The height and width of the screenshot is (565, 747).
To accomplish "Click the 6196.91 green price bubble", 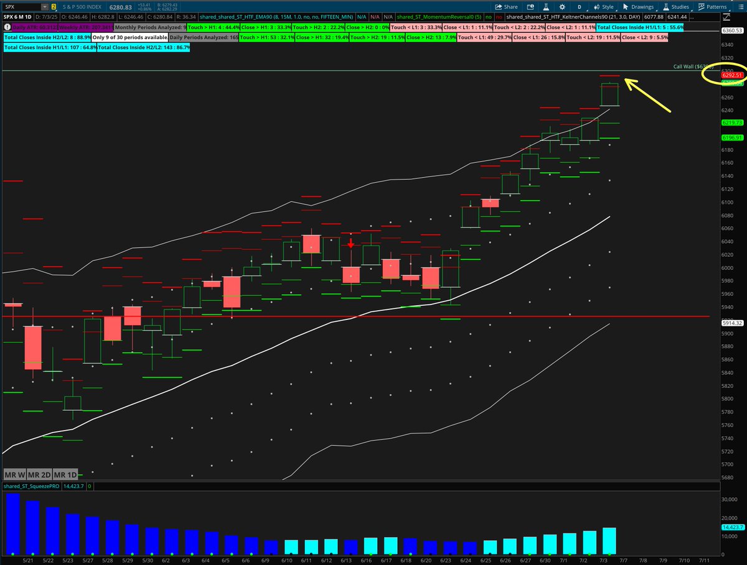I will 732,137.
